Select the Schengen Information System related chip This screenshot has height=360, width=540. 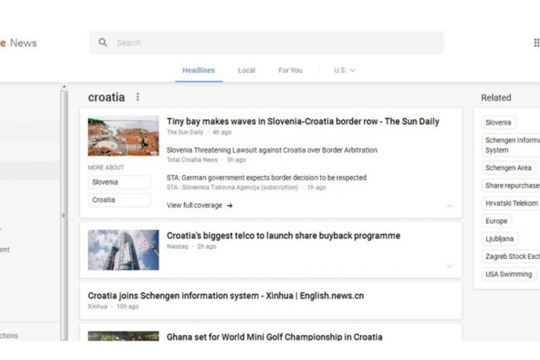coord(511,145)
